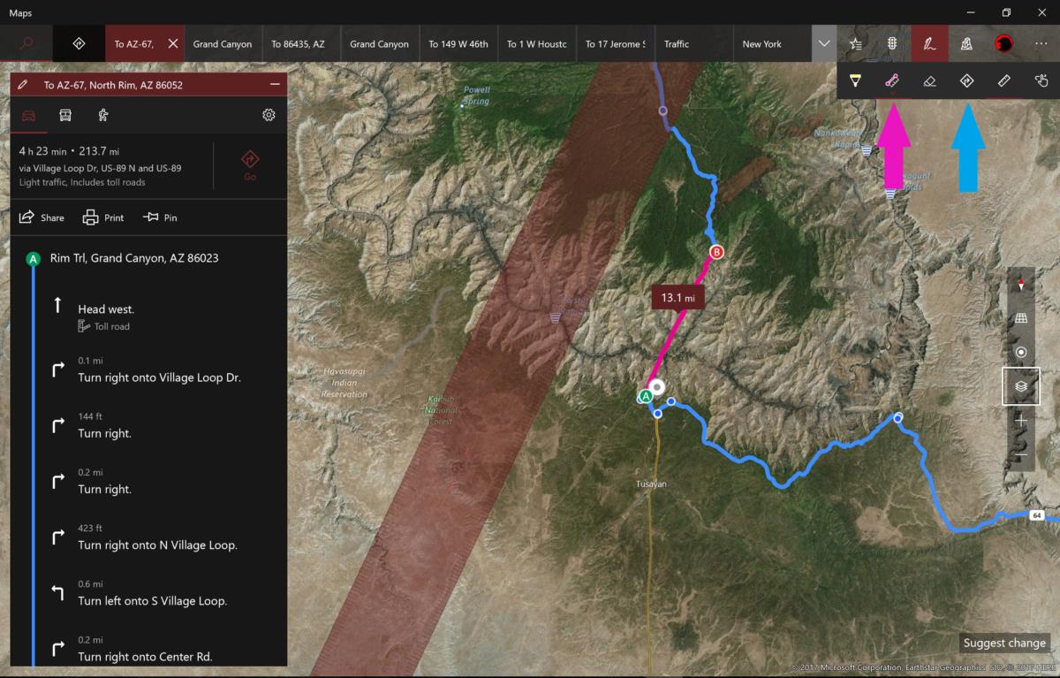Select Walking mode icon
Screen dimensions: 1060x678
pyautogui.click(x=103, y=115)
